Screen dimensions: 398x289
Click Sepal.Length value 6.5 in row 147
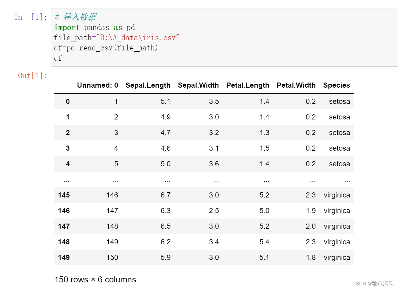click(x=165, y=226)
